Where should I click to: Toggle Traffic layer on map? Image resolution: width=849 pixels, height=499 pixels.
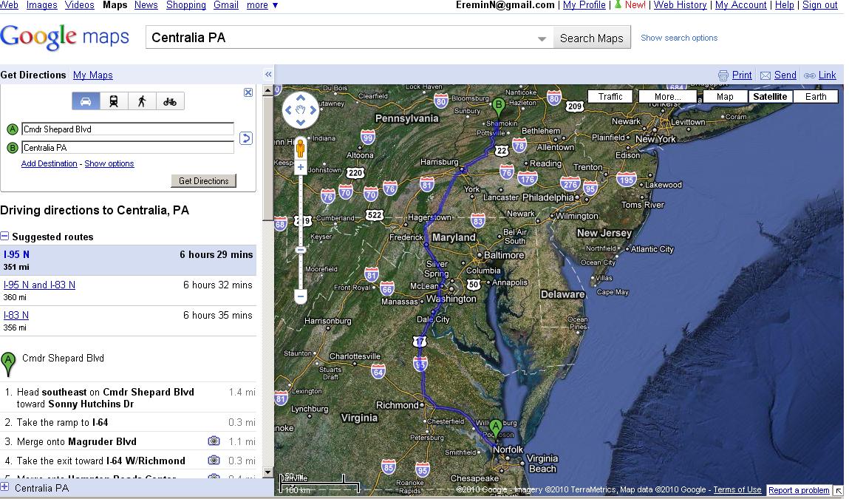tap(610, 96)
